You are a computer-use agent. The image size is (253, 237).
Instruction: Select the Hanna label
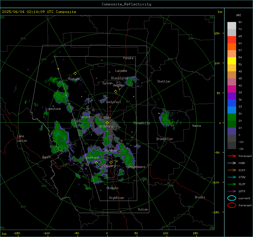point(196,126)
